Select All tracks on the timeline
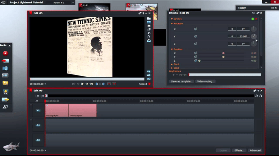 pos(37,101)
